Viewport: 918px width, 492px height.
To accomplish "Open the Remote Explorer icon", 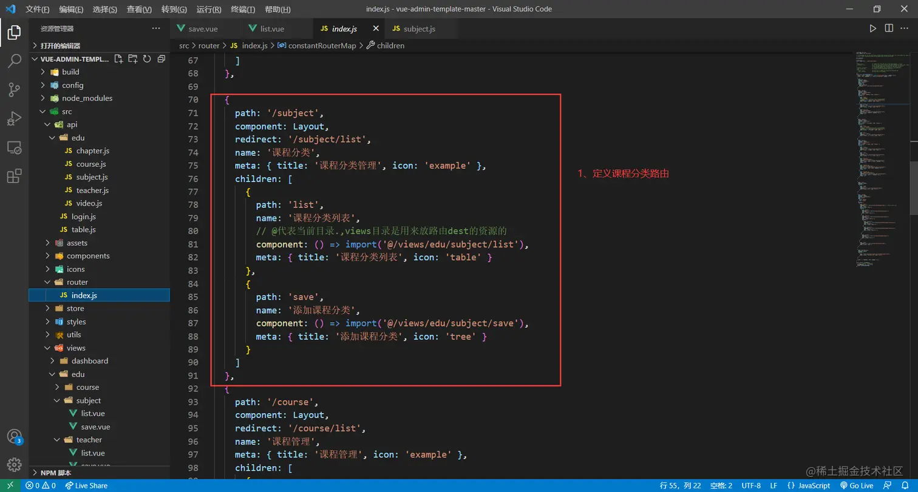I will tap(14, 147).
